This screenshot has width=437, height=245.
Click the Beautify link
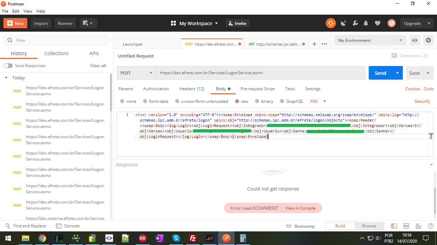pyautogui.click(x=422, y=101)
